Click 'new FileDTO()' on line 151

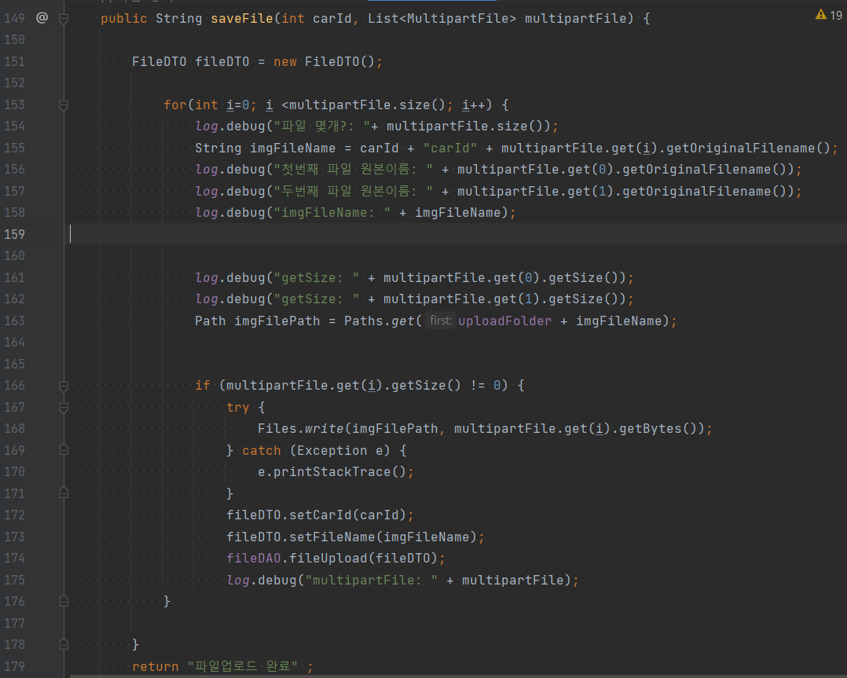pos(324,61)
